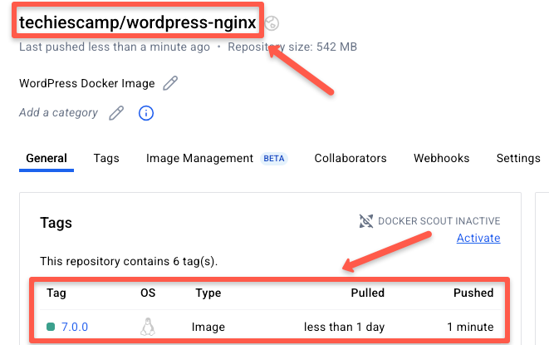Click the pencil next to Add a category
This screenshot has width=549, height=345.
[x=116, y=113]
